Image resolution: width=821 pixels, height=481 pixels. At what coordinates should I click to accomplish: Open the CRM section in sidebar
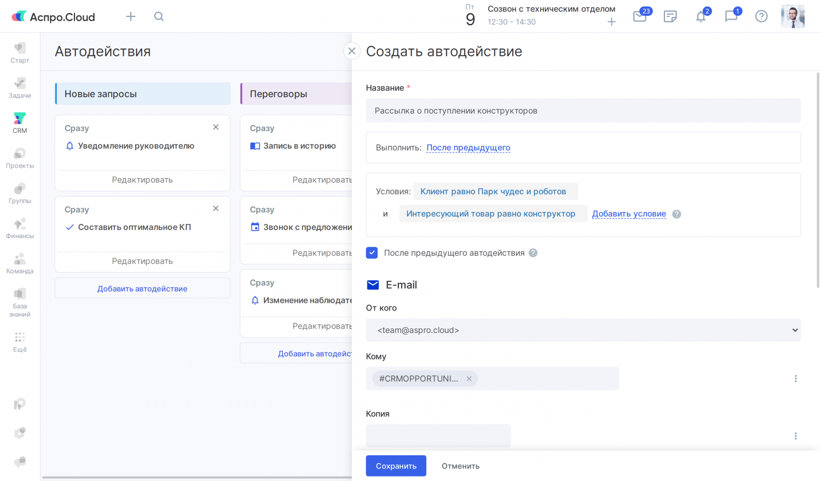point(20,122)
